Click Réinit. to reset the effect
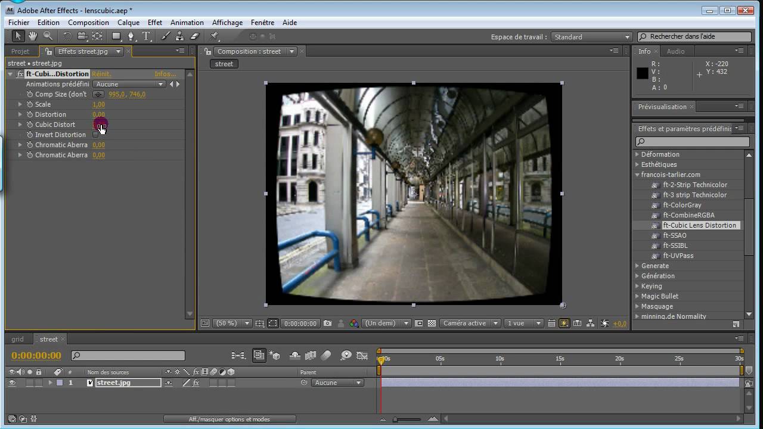 [101, 74]
